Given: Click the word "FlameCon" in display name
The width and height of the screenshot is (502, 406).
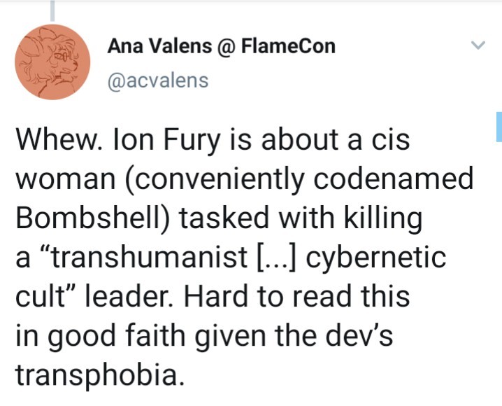Looking at the screenshot, I should coord(289,47).
